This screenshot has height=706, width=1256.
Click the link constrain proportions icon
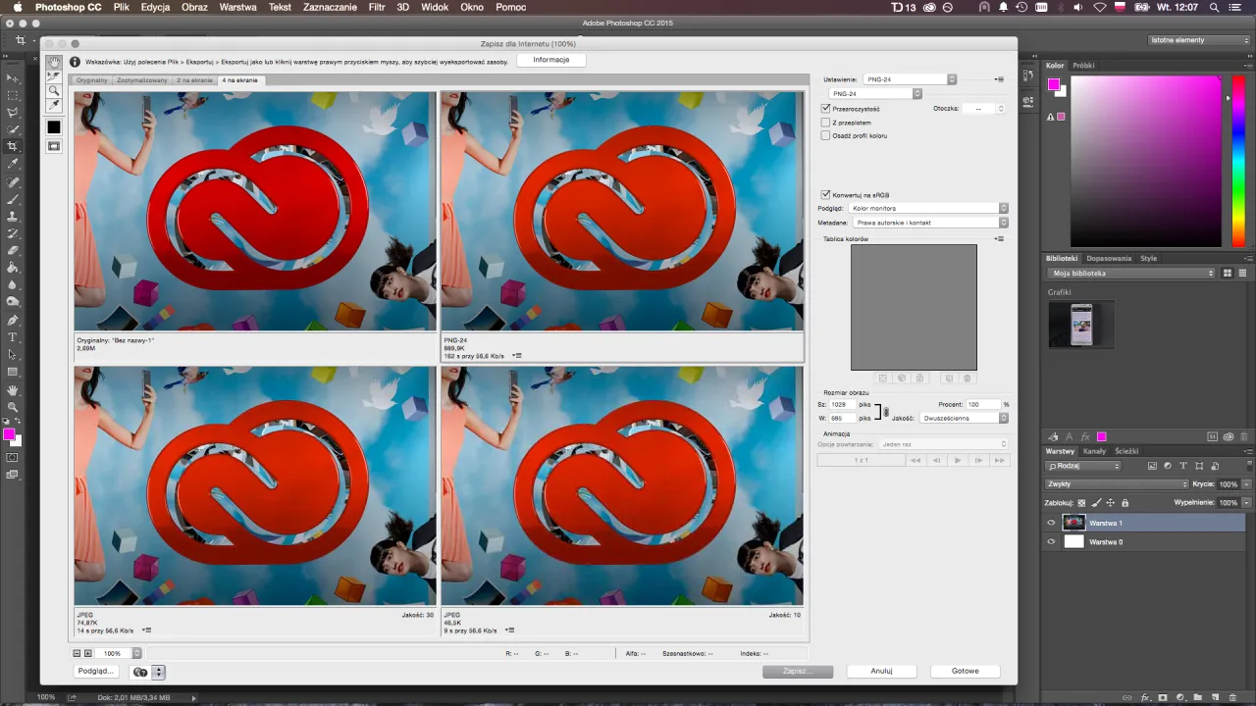(886, 412)
